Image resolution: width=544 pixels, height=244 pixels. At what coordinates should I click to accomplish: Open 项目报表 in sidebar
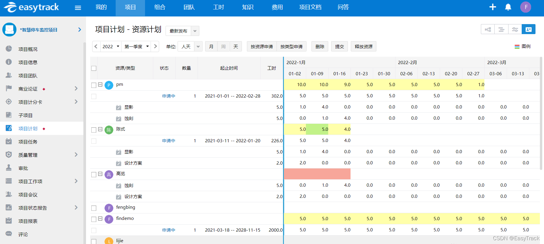click(x=28, y=221)
